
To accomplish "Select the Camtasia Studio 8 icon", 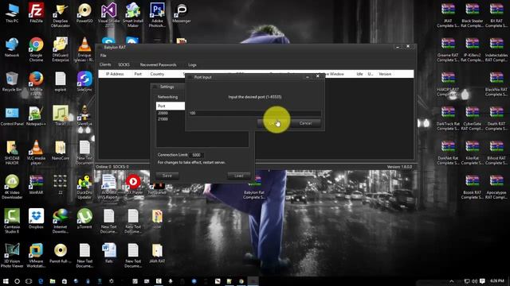I will (x=12, y=221).
